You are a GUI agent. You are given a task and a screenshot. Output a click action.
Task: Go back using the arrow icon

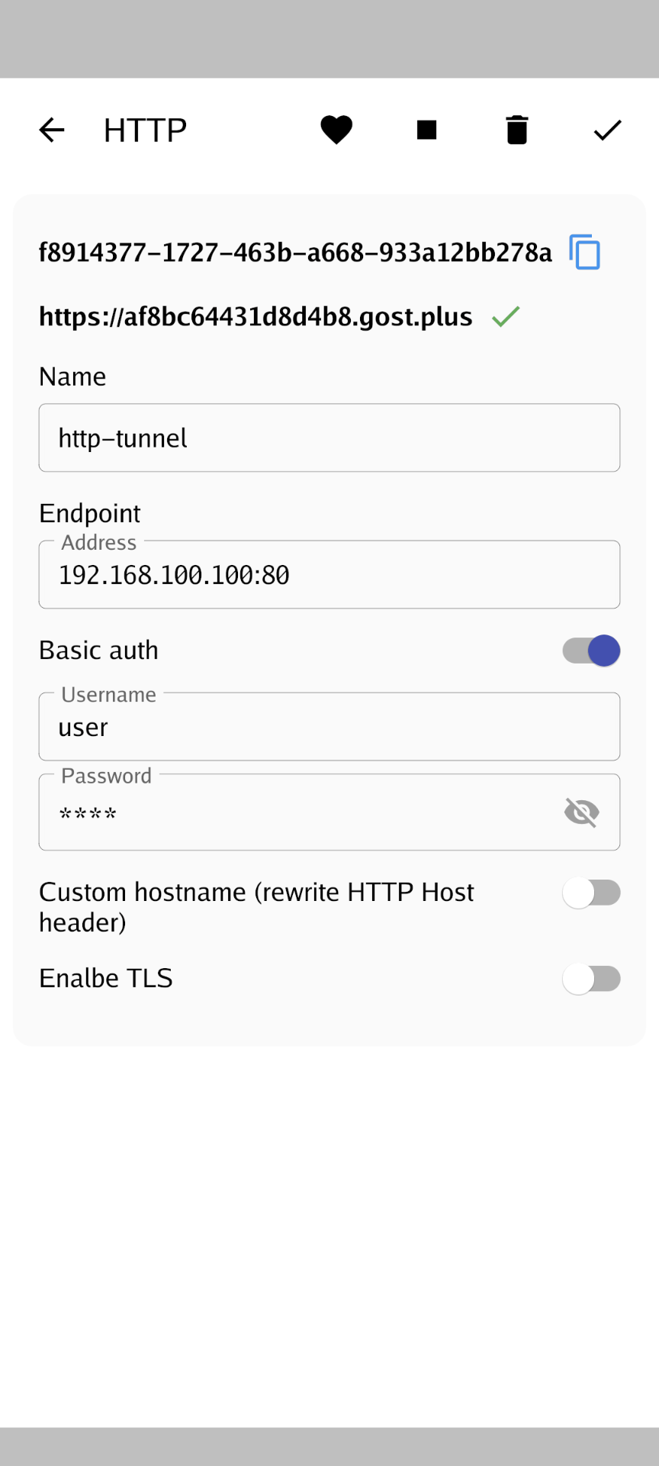52,130
